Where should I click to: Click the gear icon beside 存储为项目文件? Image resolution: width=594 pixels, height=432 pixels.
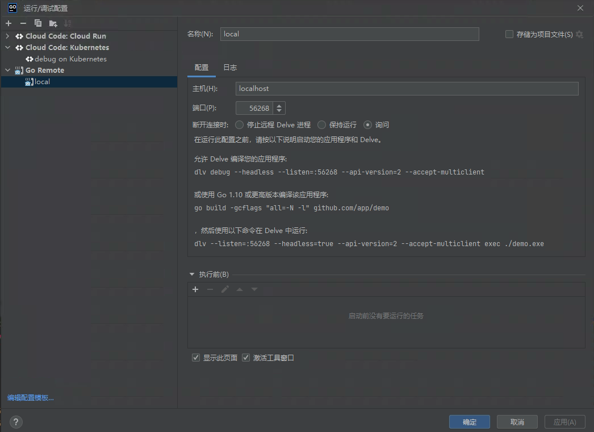click(x=579, y=35)
